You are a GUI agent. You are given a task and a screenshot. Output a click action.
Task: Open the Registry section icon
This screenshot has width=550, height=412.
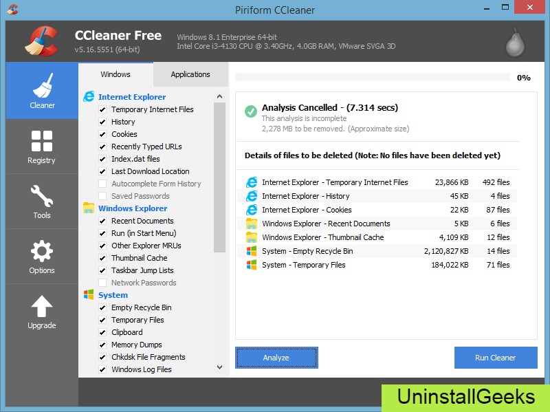(42, 141)
